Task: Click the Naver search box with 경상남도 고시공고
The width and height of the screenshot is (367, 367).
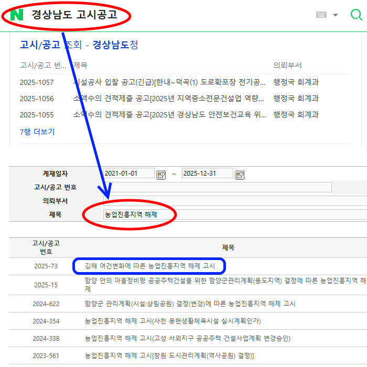Action: click(x=157, y=15)
